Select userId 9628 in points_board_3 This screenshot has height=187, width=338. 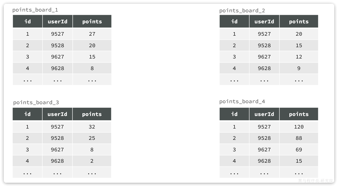(57, 161)
